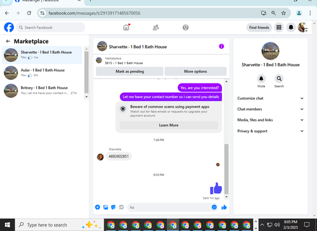Reload the page in browser
Viewport: 317px width, 231px height.
(29, 13)
